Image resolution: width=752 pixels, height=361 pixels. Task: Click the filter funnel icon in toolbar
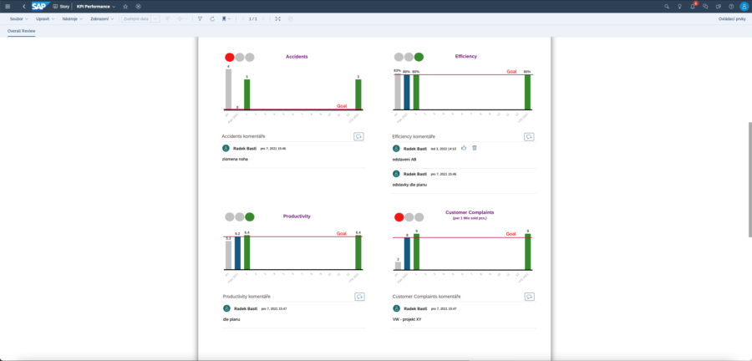[200, 18]
